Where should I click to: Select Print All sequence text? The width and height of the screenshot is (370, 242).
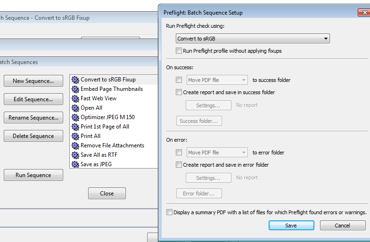(90, 136)
